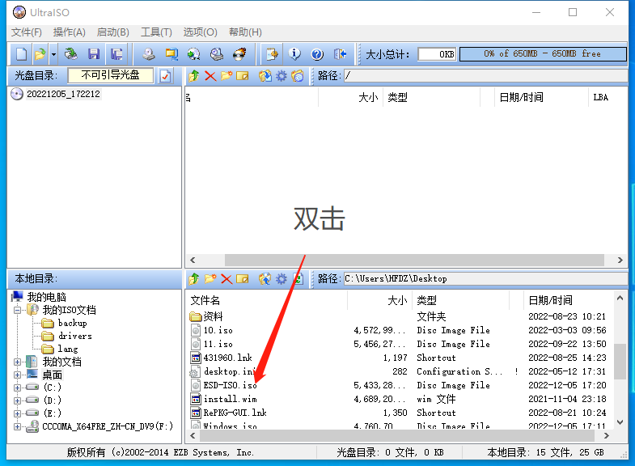This screenshot has width=635, height=466.
Task: Click gear settings icon in disc directory toolbar
Action: point(281,76)
